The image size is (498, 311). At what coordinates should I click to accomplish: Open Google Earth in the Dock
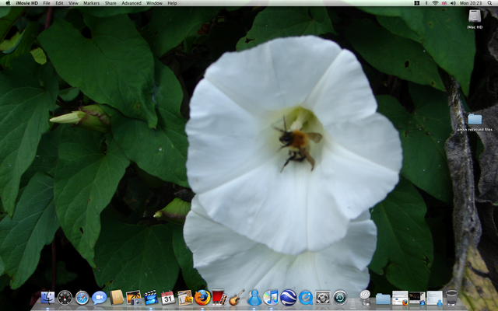pos(289,298)
